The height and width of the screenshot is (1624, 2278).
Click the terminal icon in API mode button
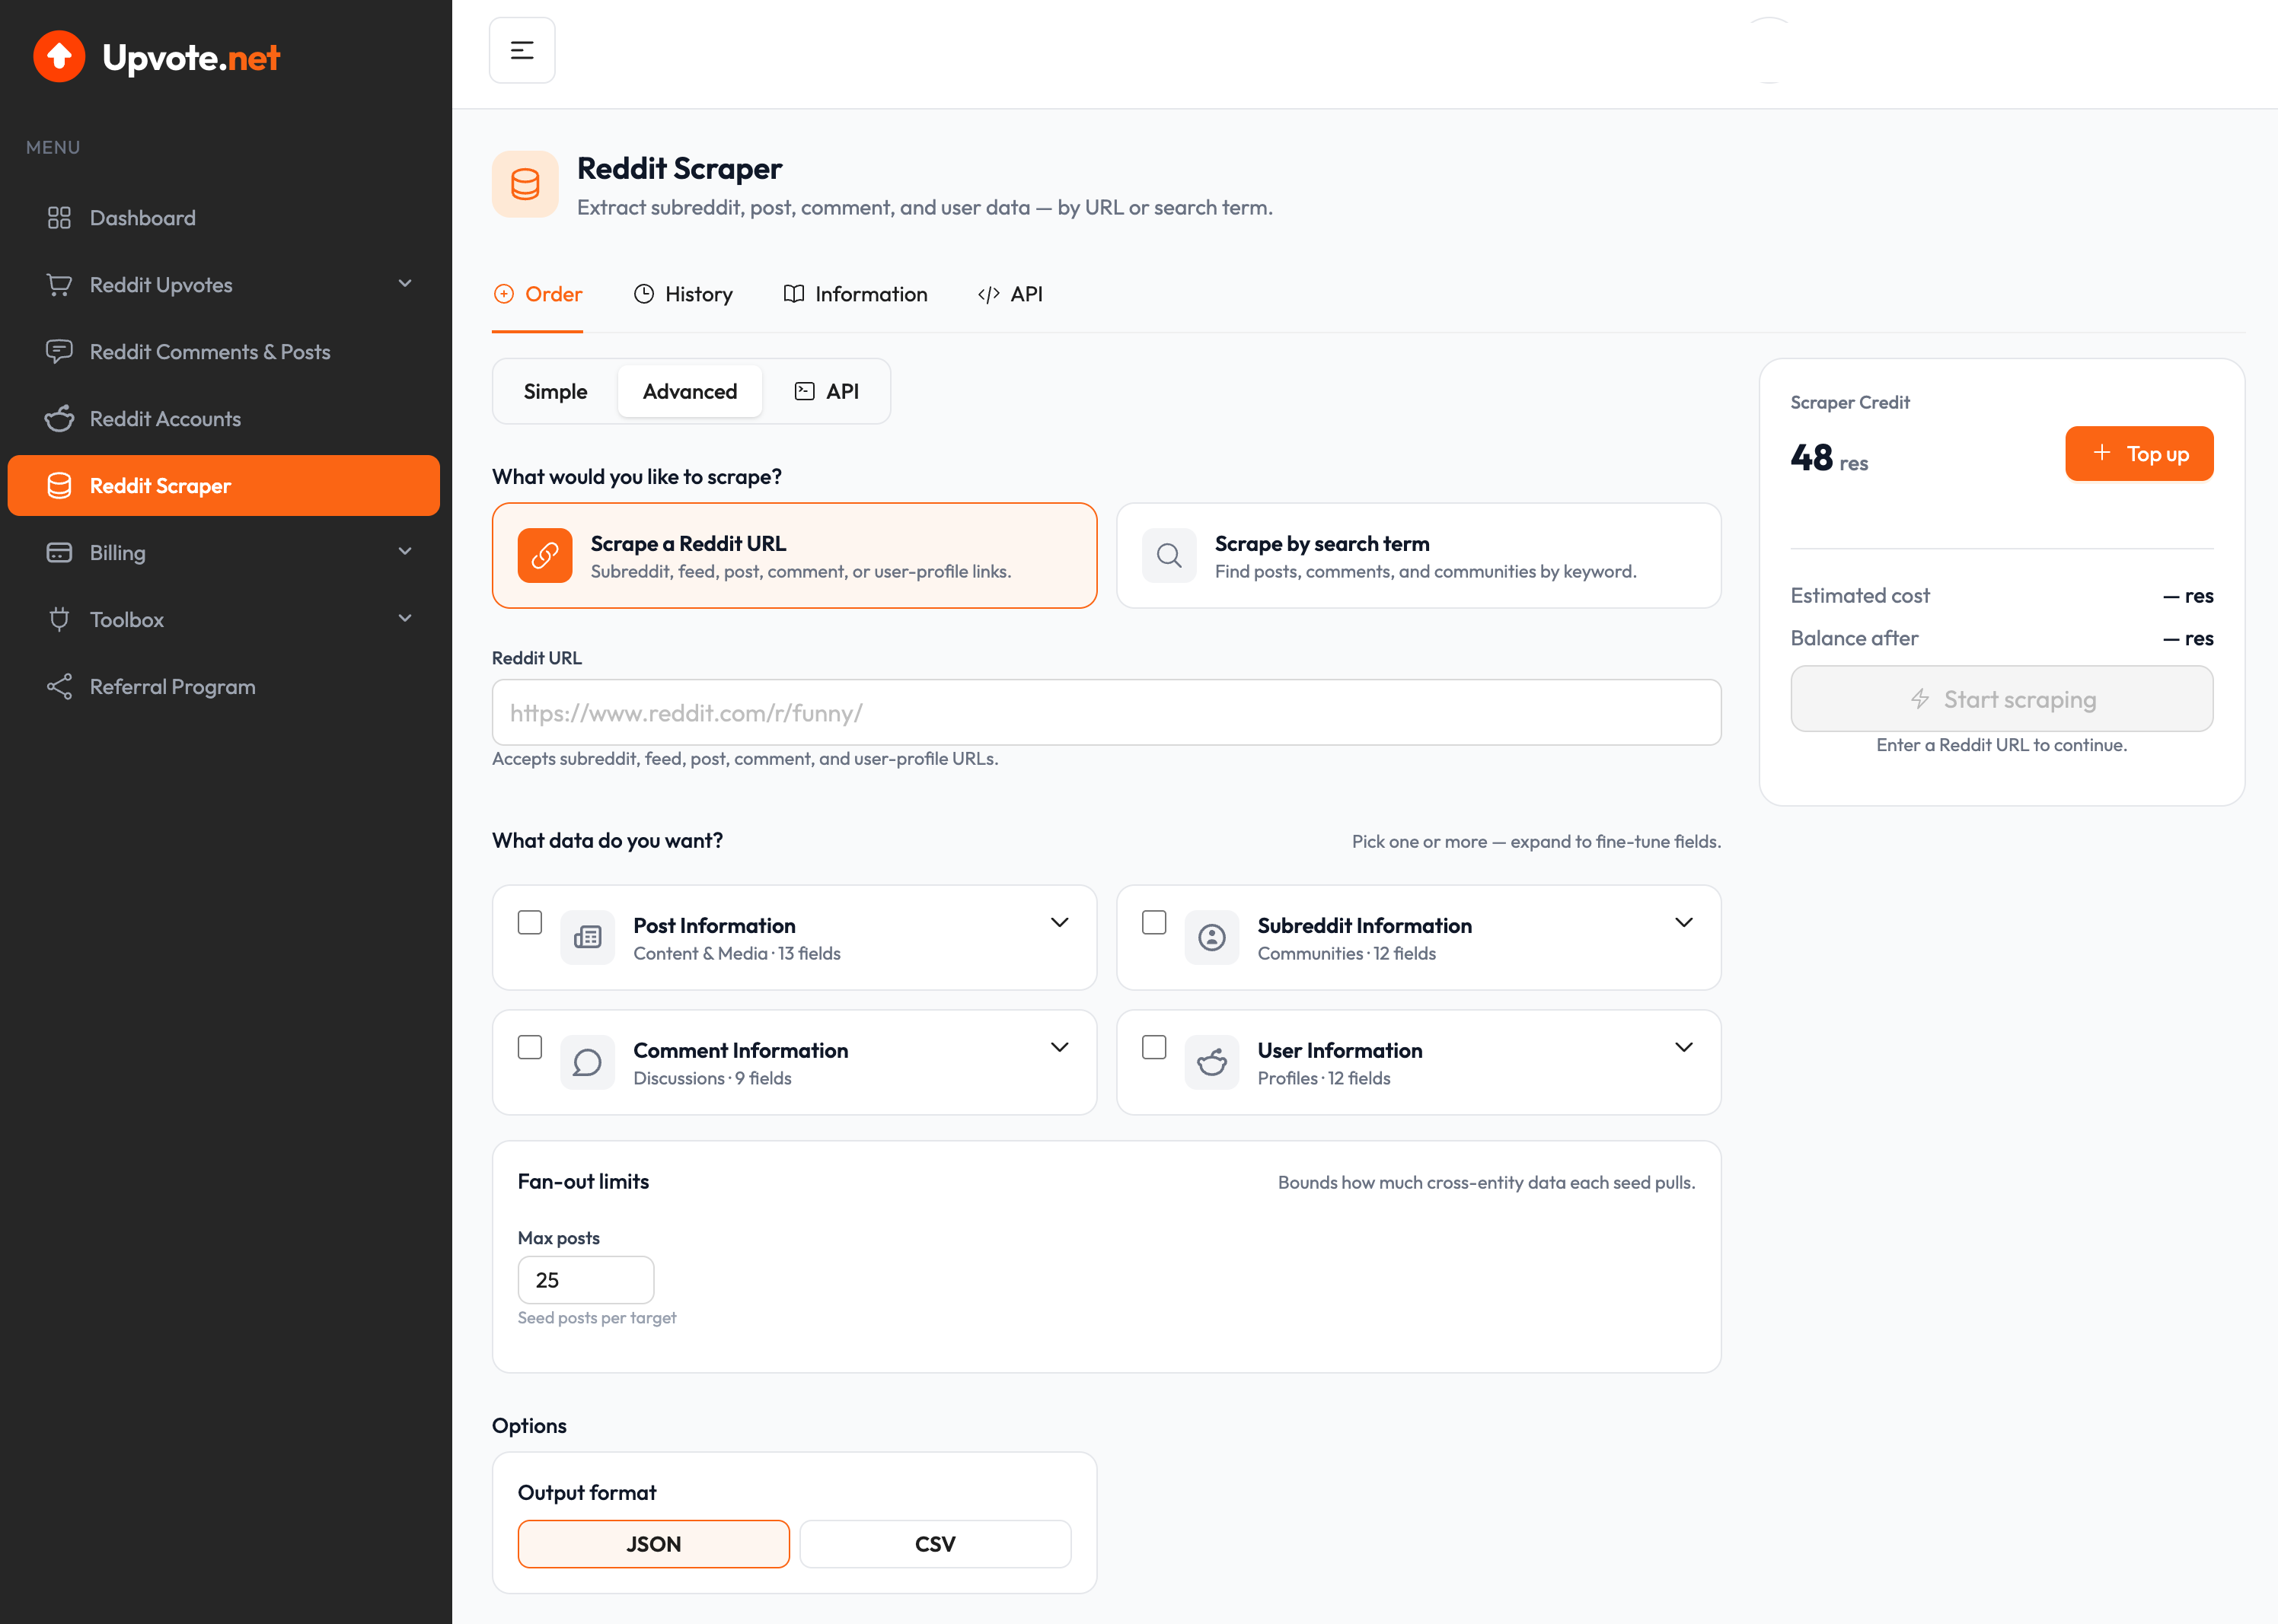coord(804,391)
